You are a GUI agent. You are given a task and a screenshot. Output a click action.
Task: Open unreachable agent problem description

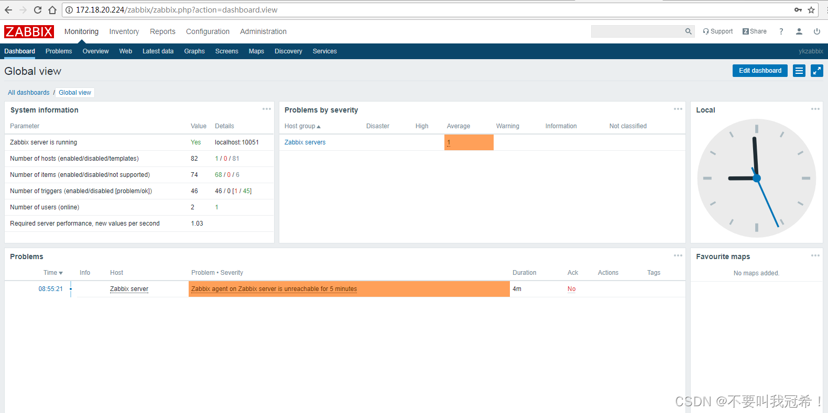274,289
